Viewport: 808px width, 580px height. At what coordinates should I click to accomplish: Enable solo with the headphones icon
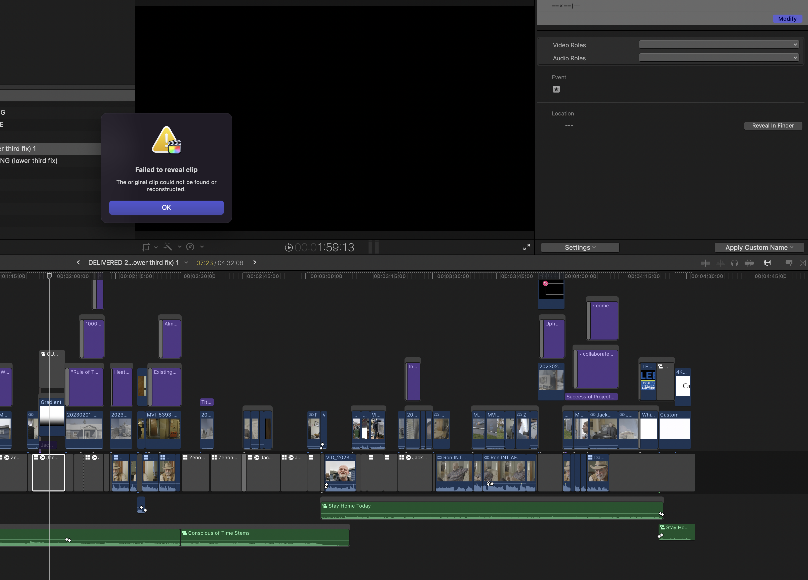[734, 263]
